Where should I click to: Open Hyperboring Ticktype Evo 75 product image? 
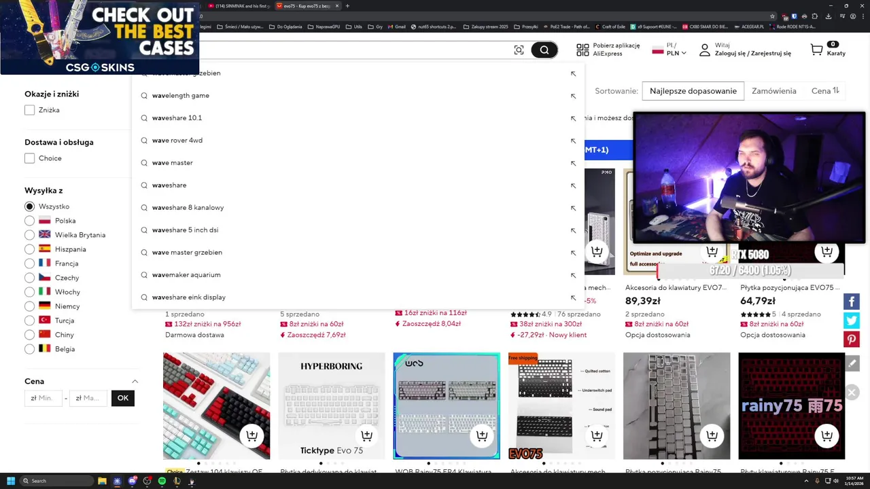[x=332, y=405]
